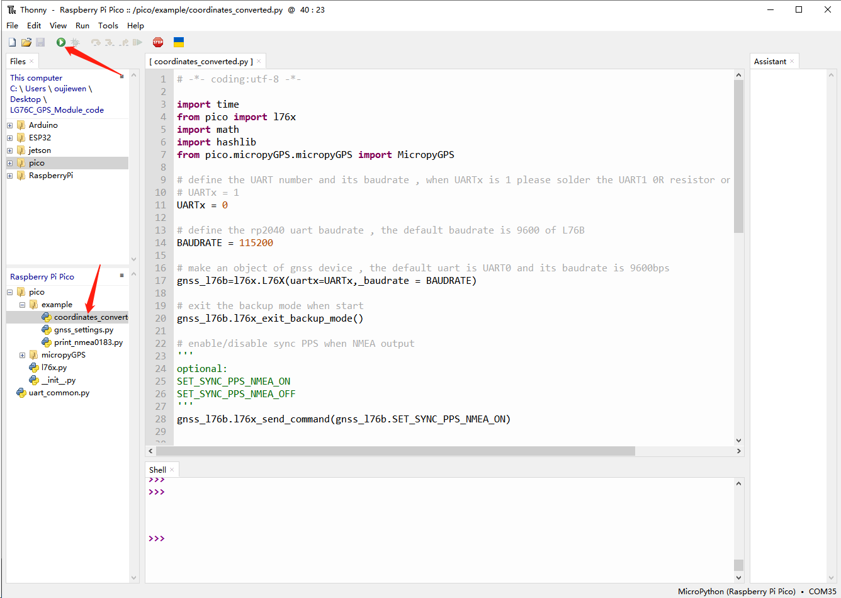Click the editor vertical scrollbar thumb
The width and height of the screenshot is (841, 598).
click(739, 156)
